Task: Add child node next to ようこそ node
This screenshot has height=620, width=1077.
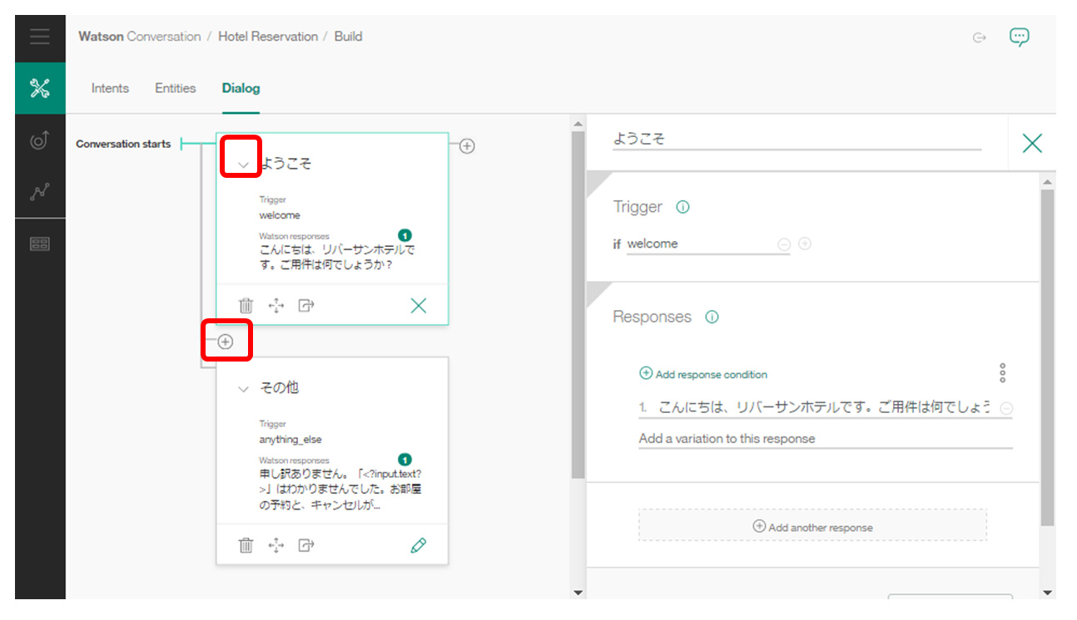Action: (x=468, y=146)
